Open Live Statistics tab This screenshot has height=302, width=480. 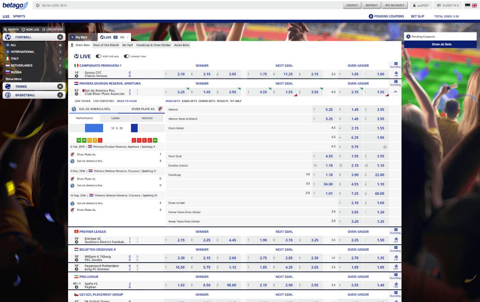103,101
